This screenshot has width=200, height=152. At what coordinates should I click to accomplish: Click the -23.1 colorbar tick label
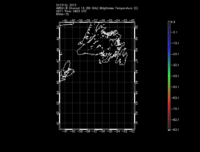(x=174, y=54)
